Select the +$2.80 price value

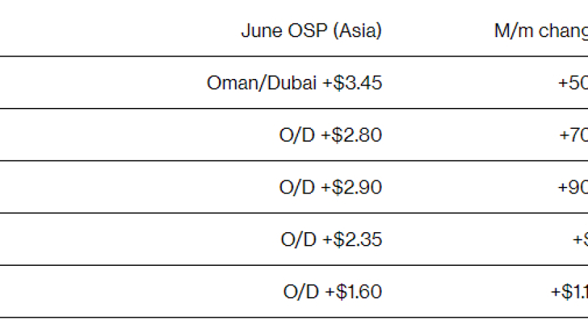pos(351,135)
